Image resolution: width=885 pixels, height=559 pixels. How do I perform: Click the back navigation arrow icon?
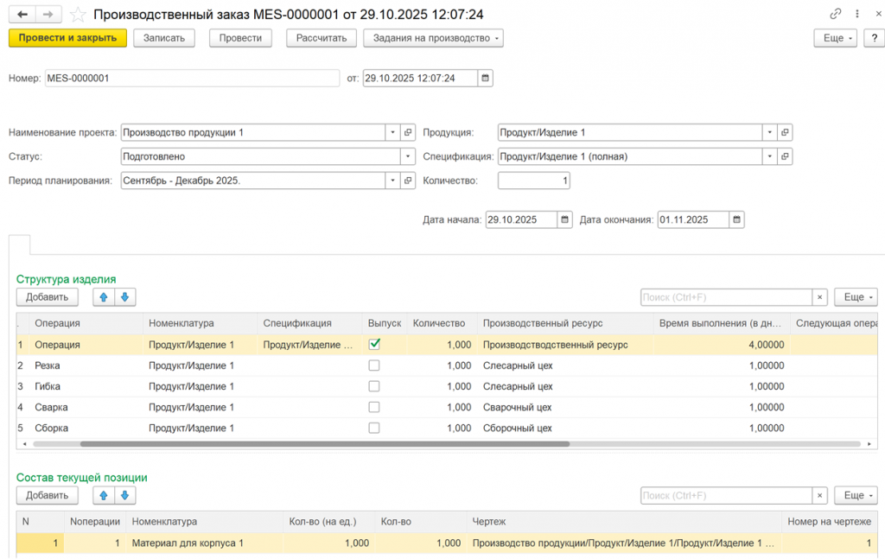(x=22, y=15)
